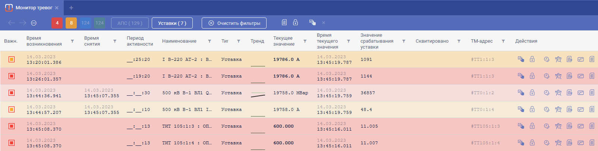
Task: Toggle the importance checkbox in the last alarm row
Action: click(12, 143)
